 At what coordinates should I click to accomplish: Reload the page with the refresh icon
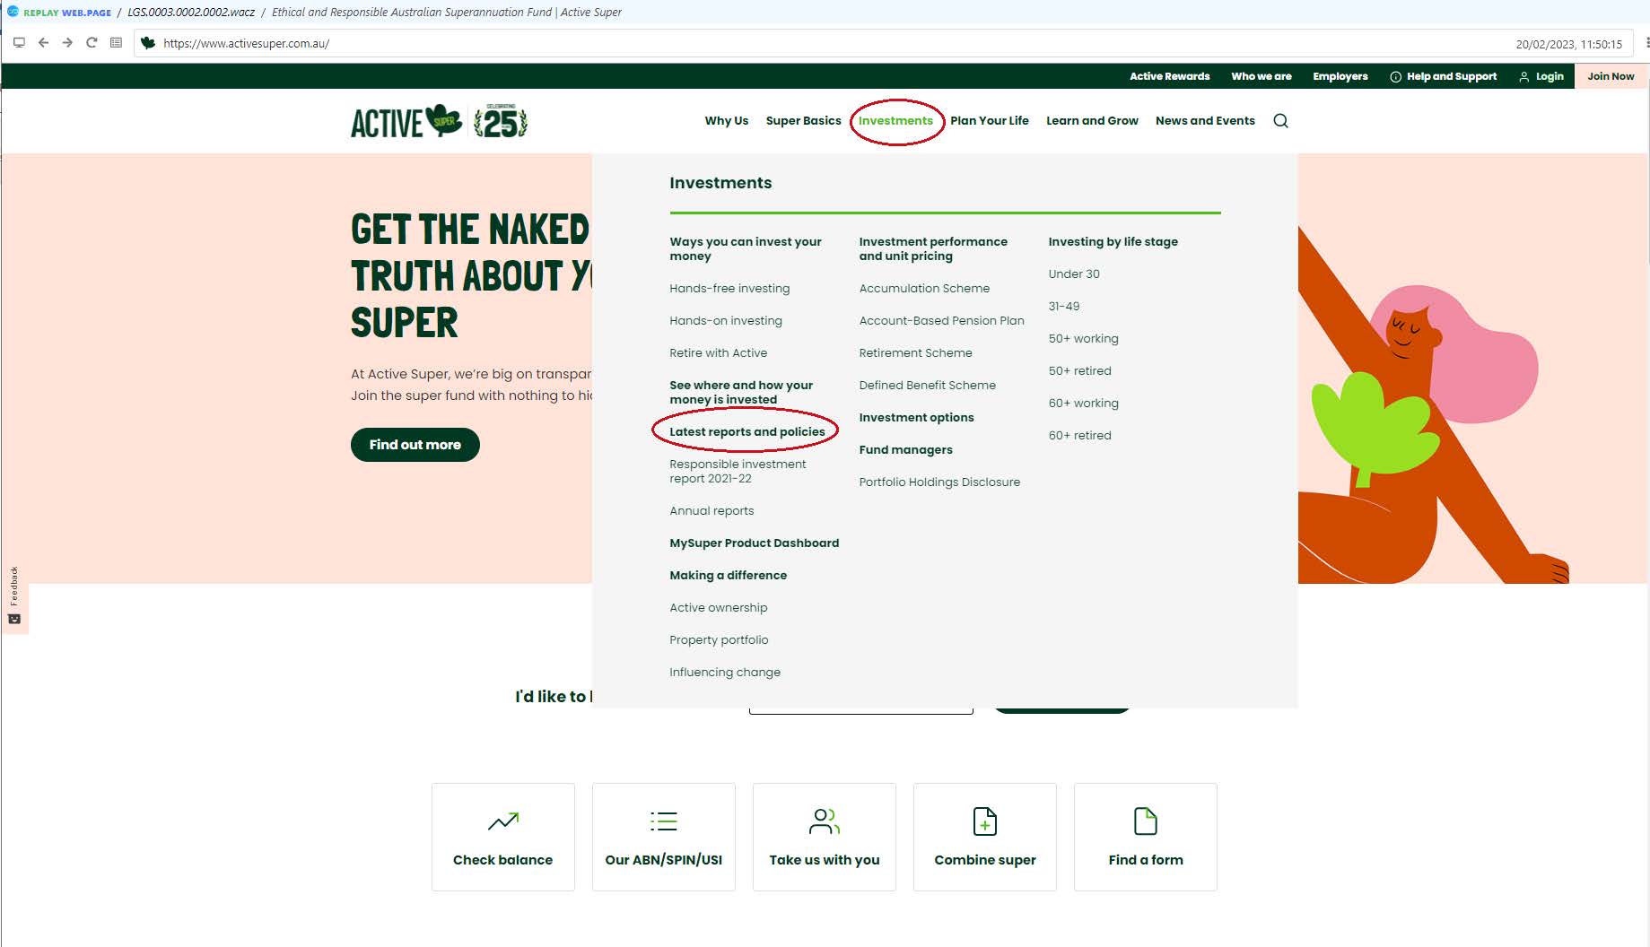click(92, 43)
